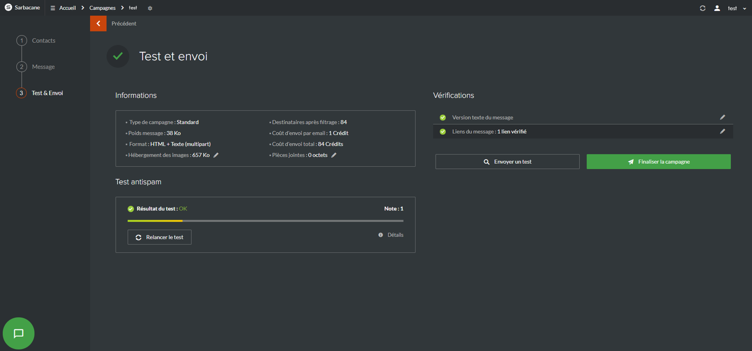The image size is (752, 351).
Task: Click Envoyer un test button
Action: coord(507,162)
